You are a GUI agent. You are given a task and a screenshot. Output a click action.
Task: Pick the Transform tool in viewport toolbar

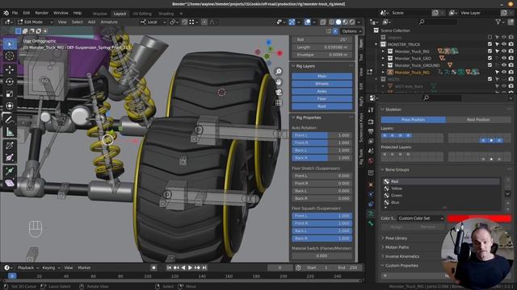pyautogui.click(x=10, y=106)
